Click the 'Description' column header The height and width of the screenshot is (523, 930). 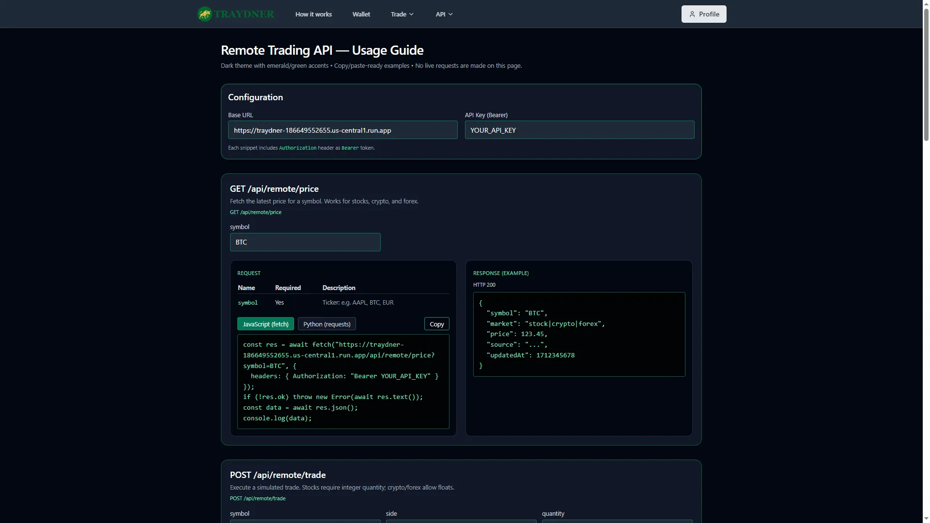339,288
